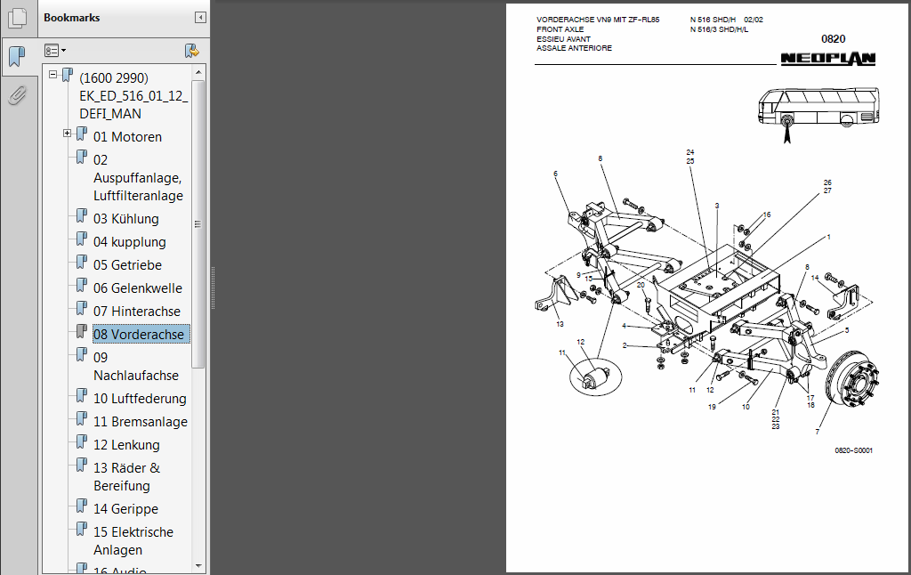Go to 12 Lenkung bookmark

click(126, 445)
